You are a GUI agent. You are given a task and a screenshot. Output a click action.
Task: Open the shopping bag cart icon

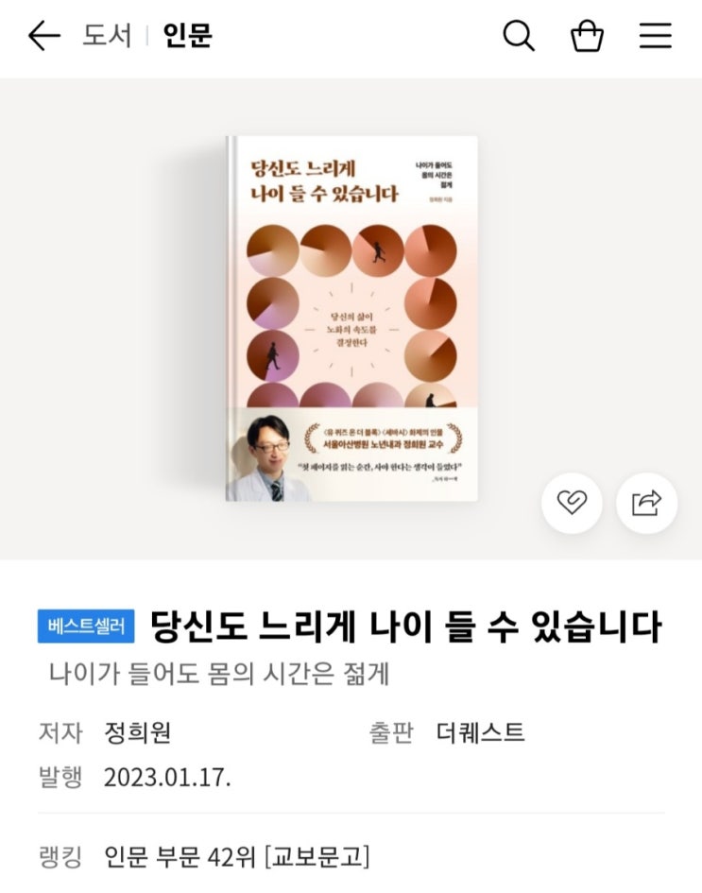point(587,35)
